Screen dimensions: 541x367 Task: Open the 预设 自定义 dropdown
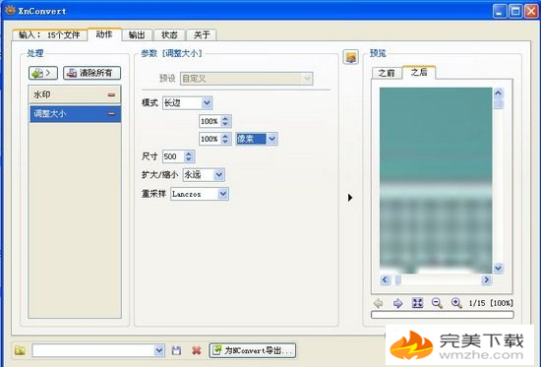246,79
